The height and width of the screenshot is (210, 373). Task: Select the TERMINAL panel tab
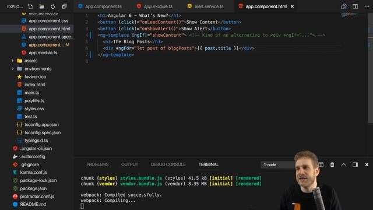click(209, 164)
